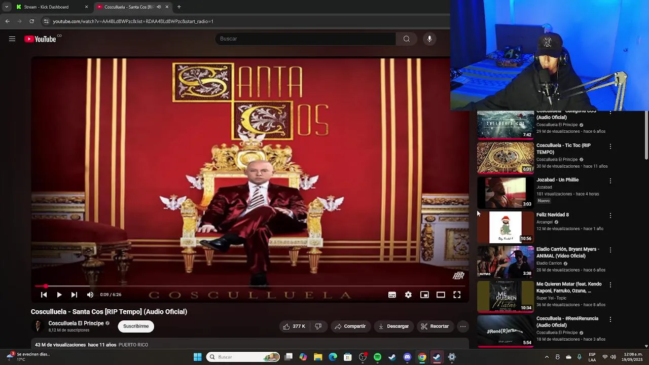649x365 pixels.
Task: Click the address bar URL
Action: click(133, 21)
